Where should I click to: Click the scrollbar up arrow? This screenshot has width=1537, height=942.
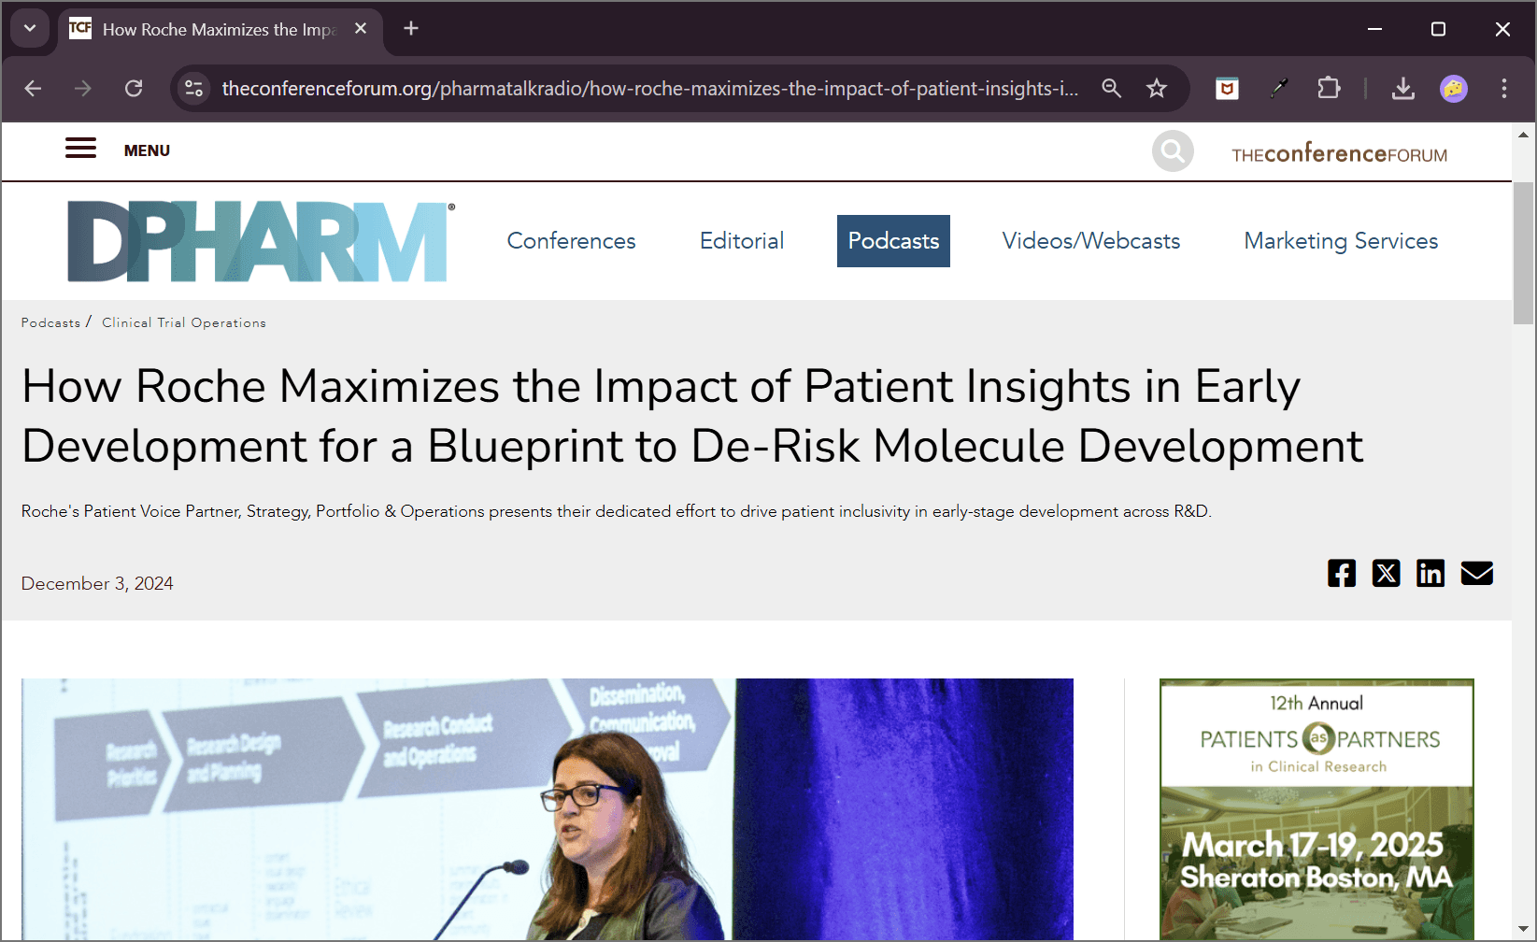point(1524,135)
